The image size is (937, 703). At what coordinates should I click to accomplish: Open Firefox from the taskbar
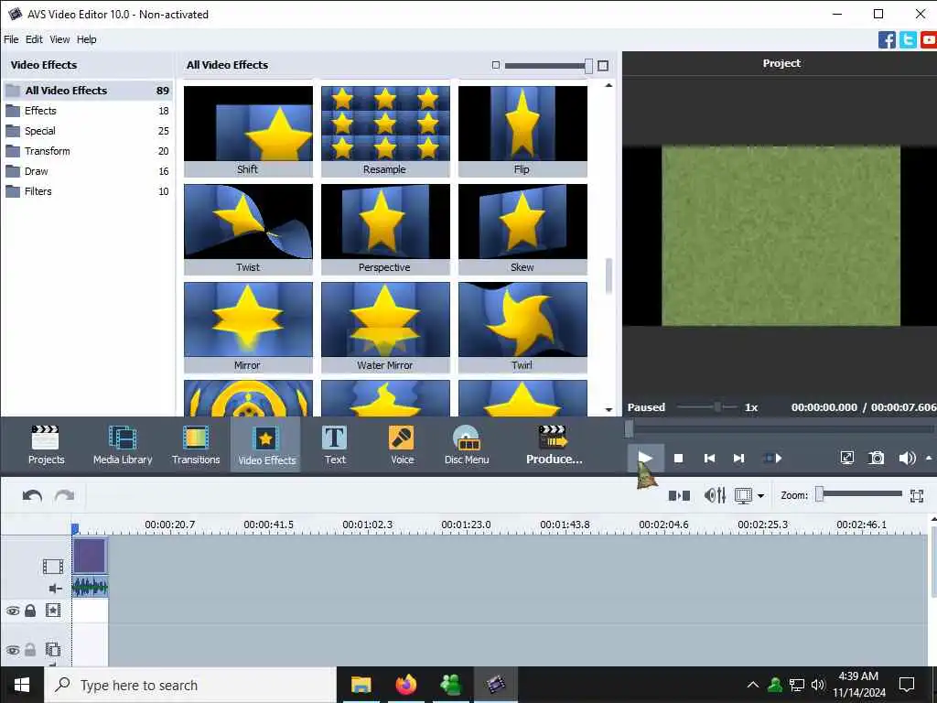pyautogui.click(x=405, y=685)
